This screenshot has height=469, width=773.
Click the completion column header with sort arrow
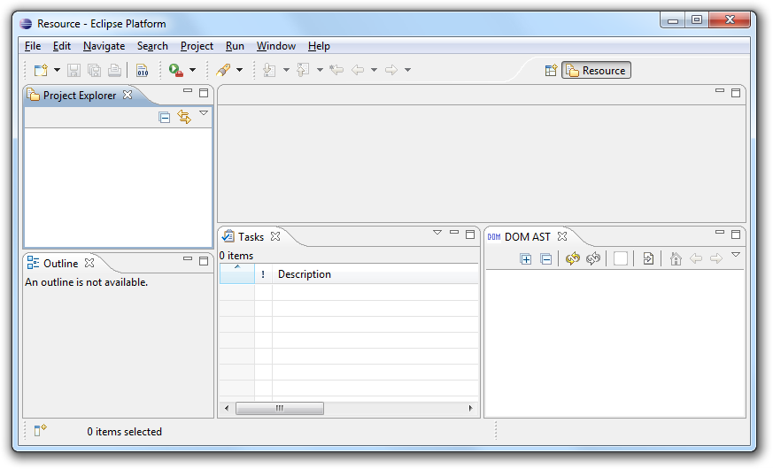[237, 274]
